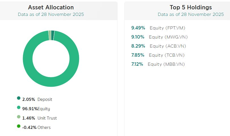This screenshot has width=230, height=136.
Task: Click the Asset Allocation heading
Action: click(51, 7)
